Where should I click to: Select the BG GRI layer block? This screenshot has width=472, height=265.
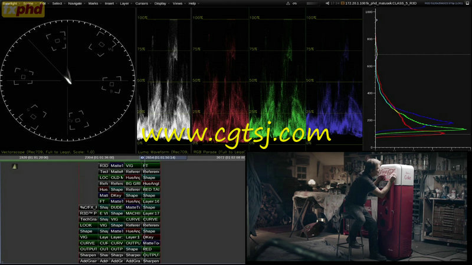(x=133, y=184)
